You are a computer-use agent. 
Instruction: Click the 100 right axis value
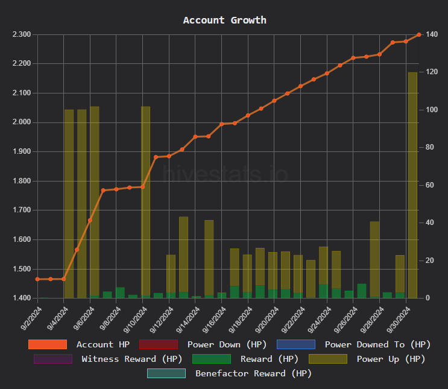(432, 110)
